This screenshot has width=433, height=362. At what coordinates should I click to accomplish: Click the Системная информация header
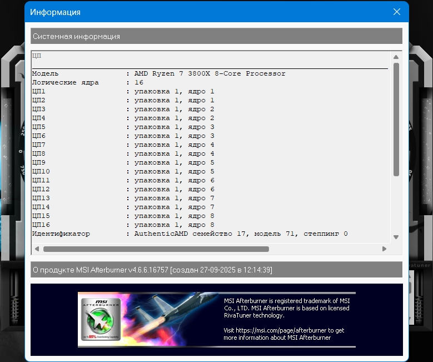217,36
